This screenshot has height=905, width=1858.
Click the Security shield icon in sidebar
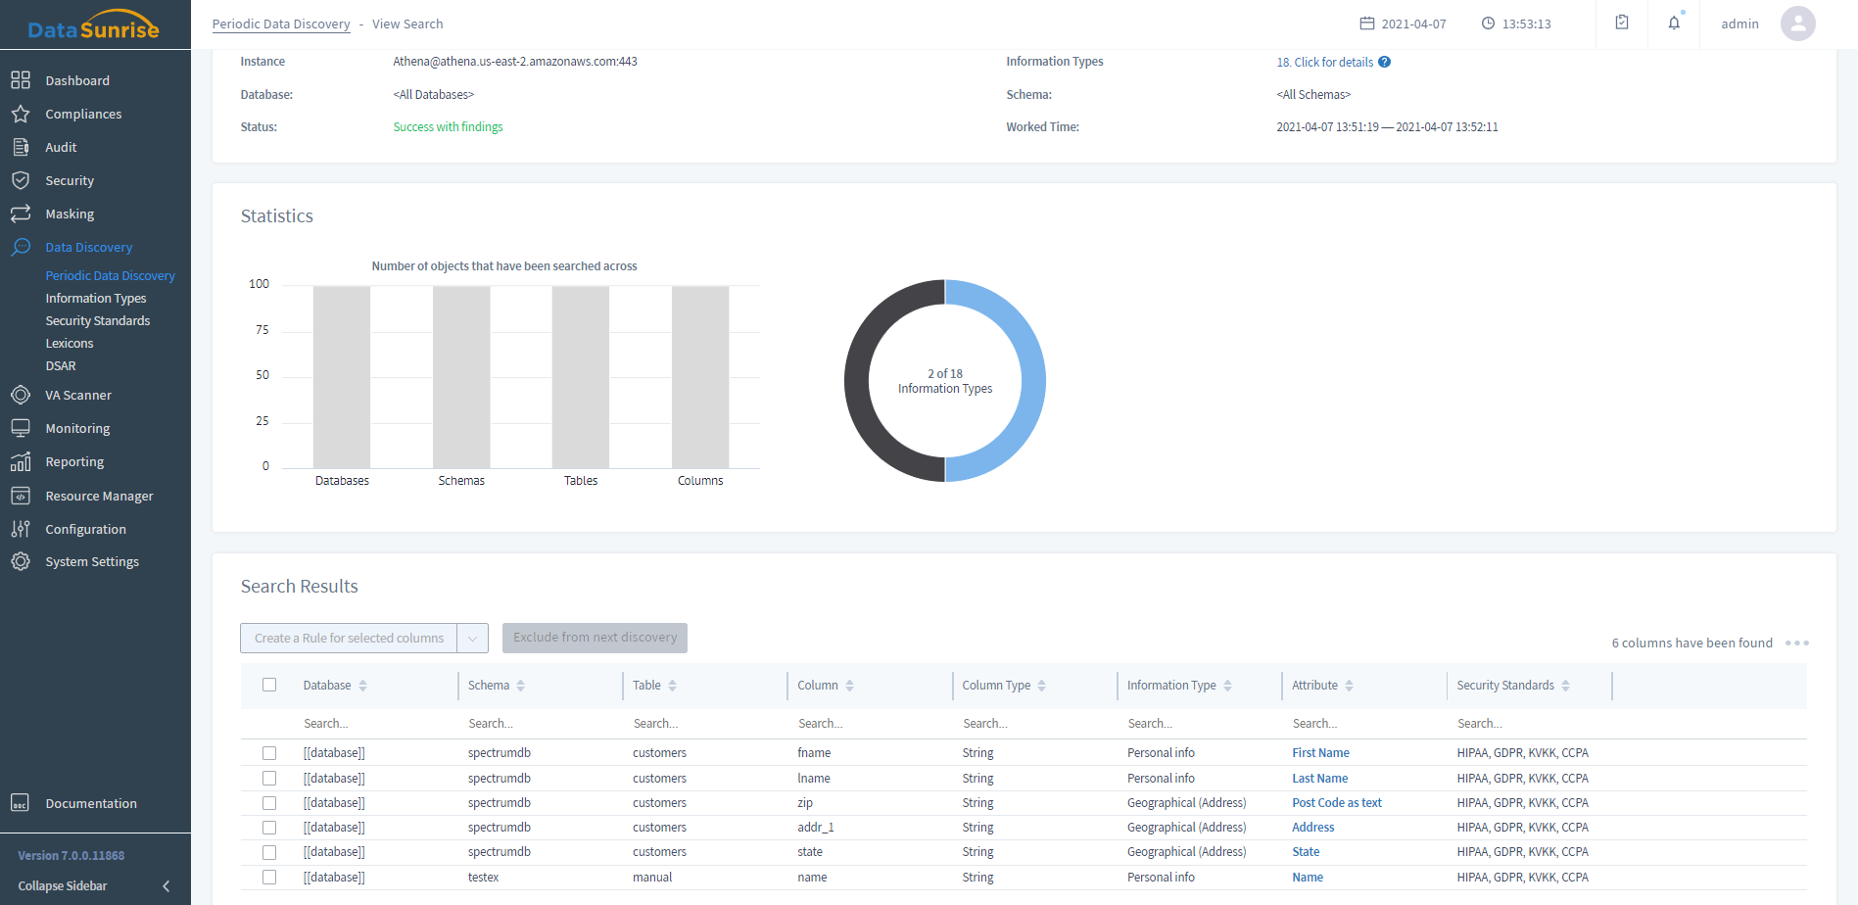(x=21, y=181)
